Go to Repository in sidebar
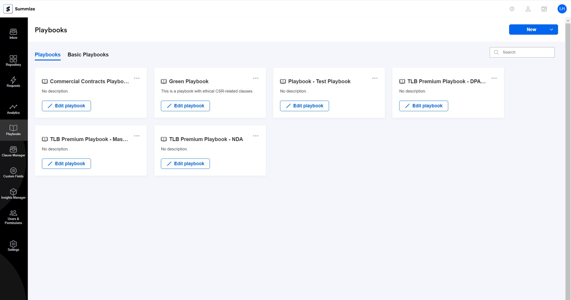The height and width of the screenshot is (300, 571). (13, 60)
